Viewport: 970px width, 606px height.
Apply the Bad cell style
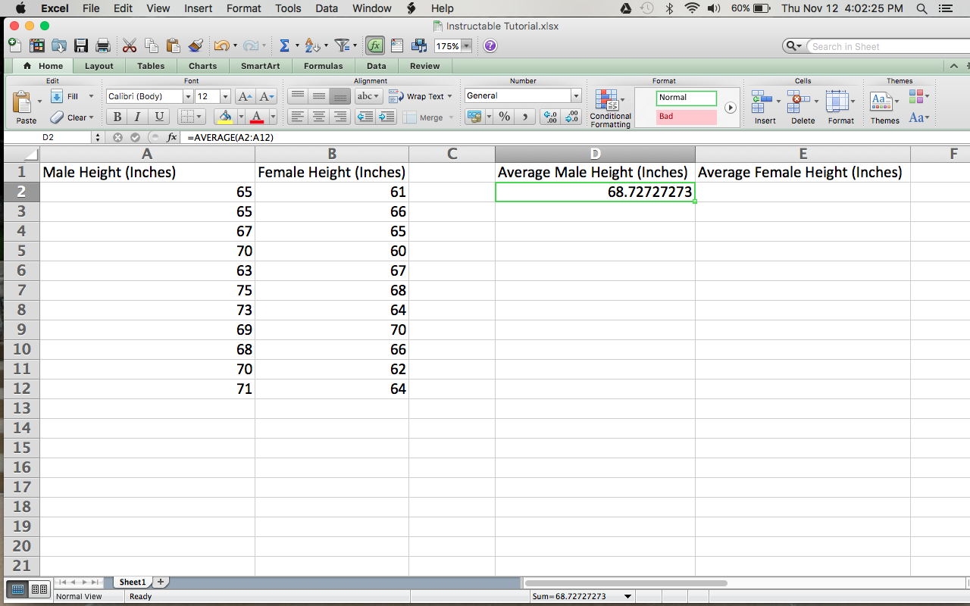(684, 117)
